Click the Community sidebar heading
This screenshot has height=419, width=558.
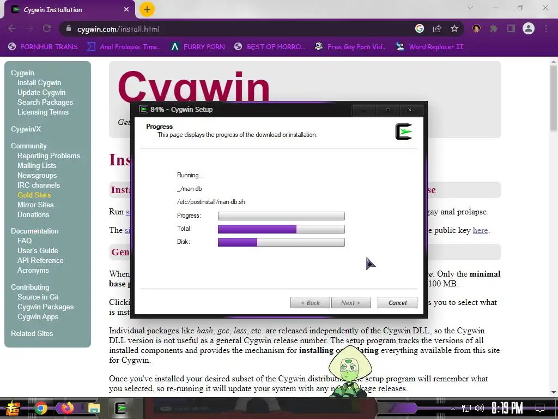(28, 146)
